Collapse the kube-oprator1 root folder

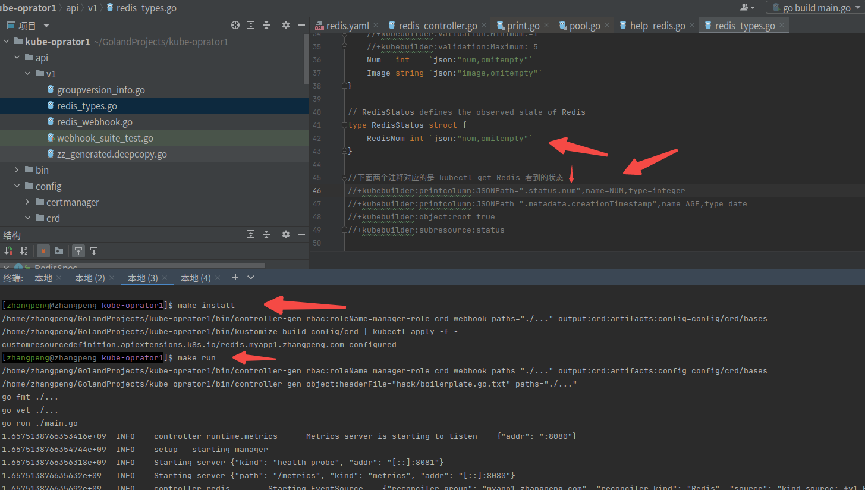(7, 42)
